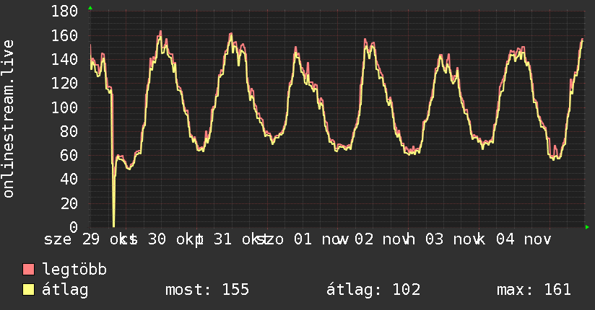Click the onlinestream.live vertical axis title
The width and height of the screenshot is (595, 310).
[9, 119]
